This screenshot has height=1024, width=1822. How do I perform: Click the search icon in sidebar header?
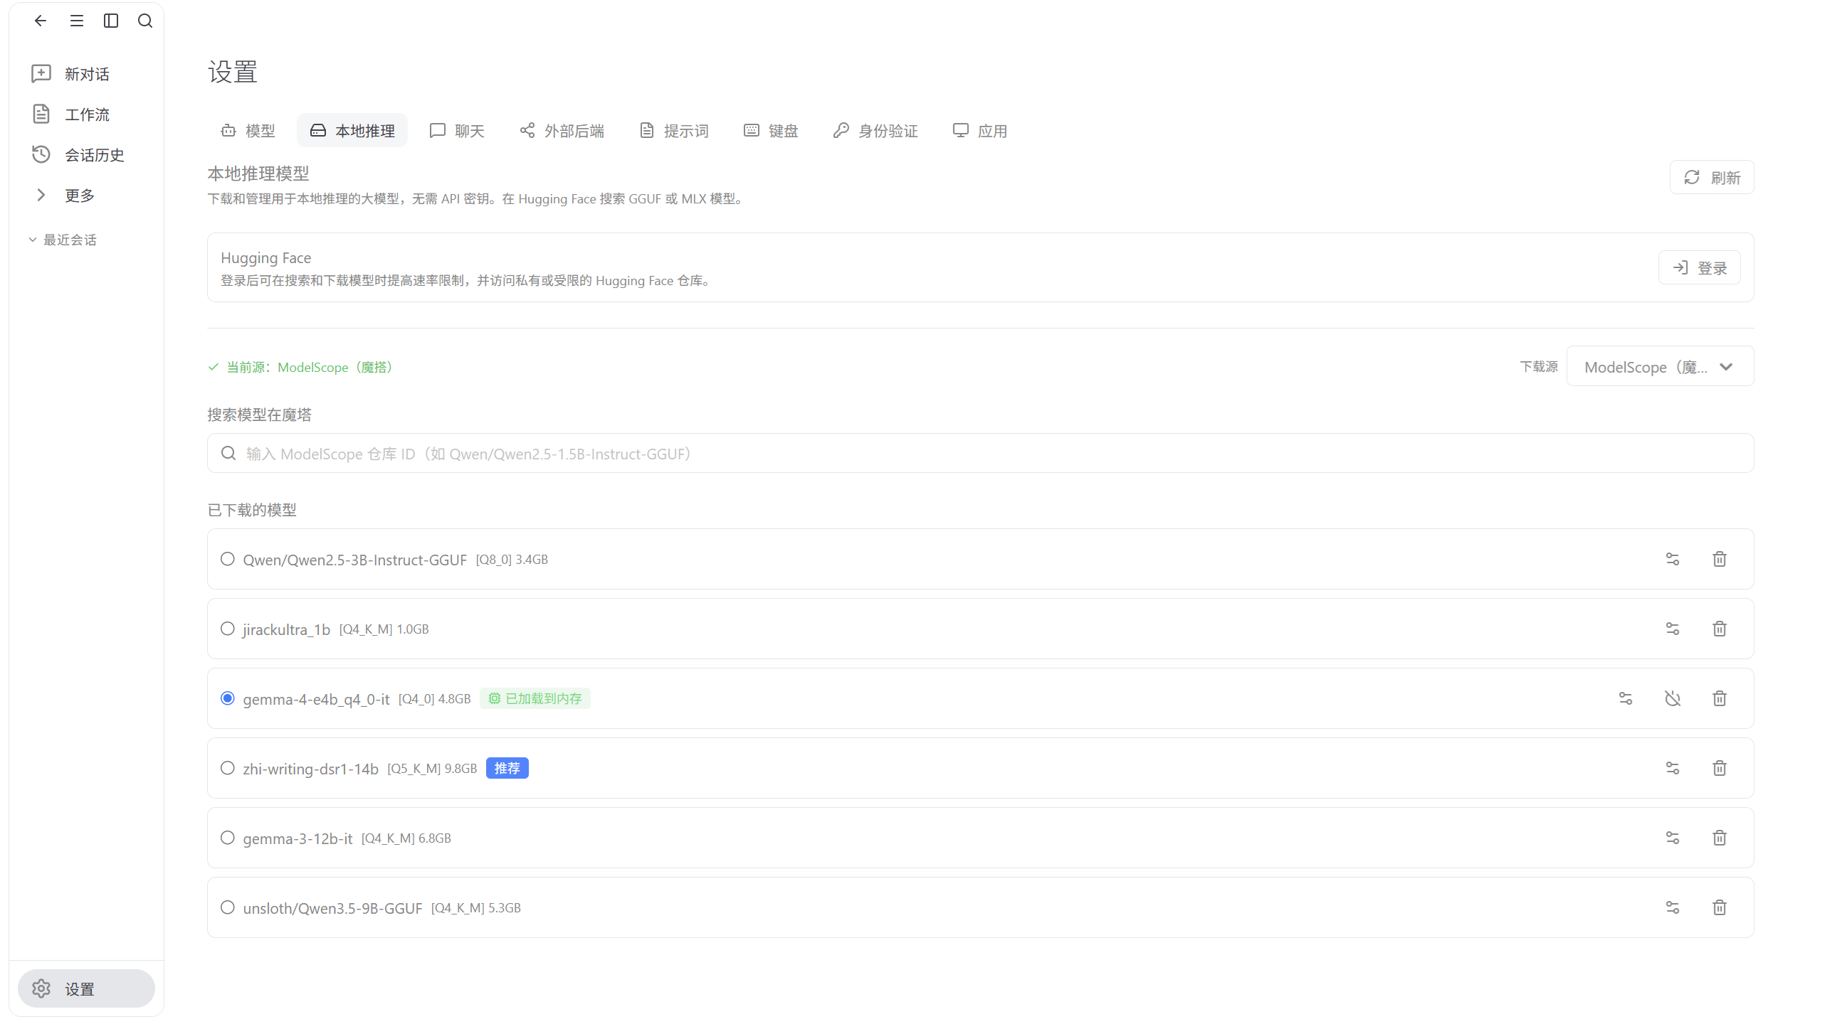coord(145,21)
